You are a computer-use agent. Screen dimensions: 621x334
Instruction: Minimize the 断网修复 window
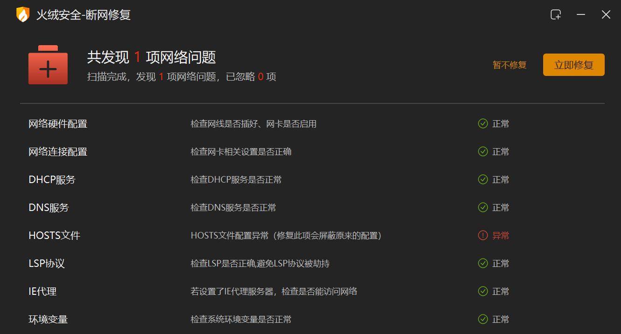point(580,14)
